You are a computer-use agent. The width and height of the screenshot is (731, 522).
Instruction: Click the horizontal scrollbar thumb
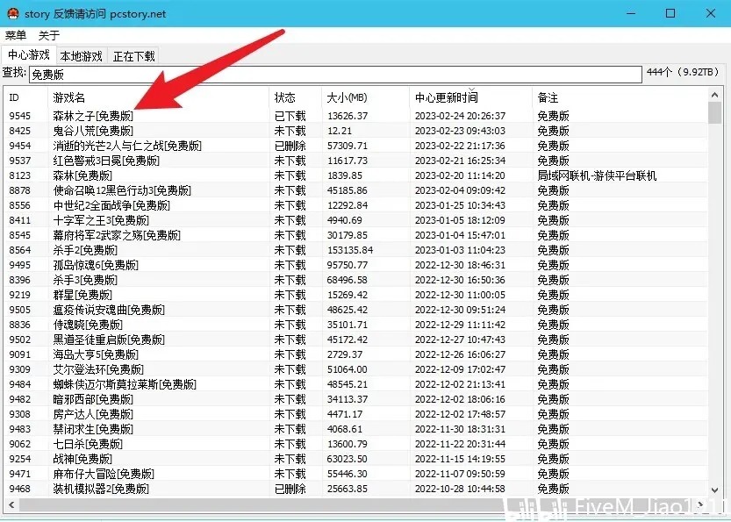[355, 504]
